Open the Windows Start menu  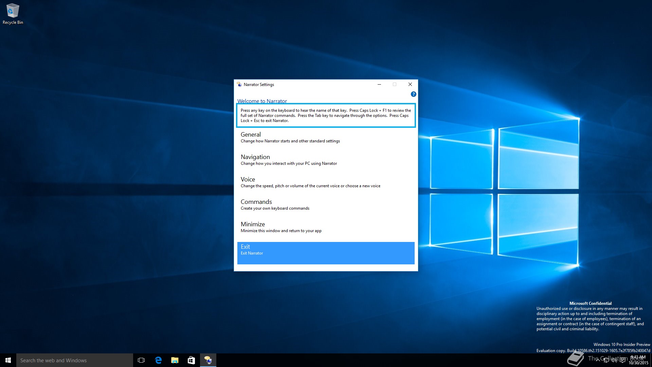pos(8,360)
